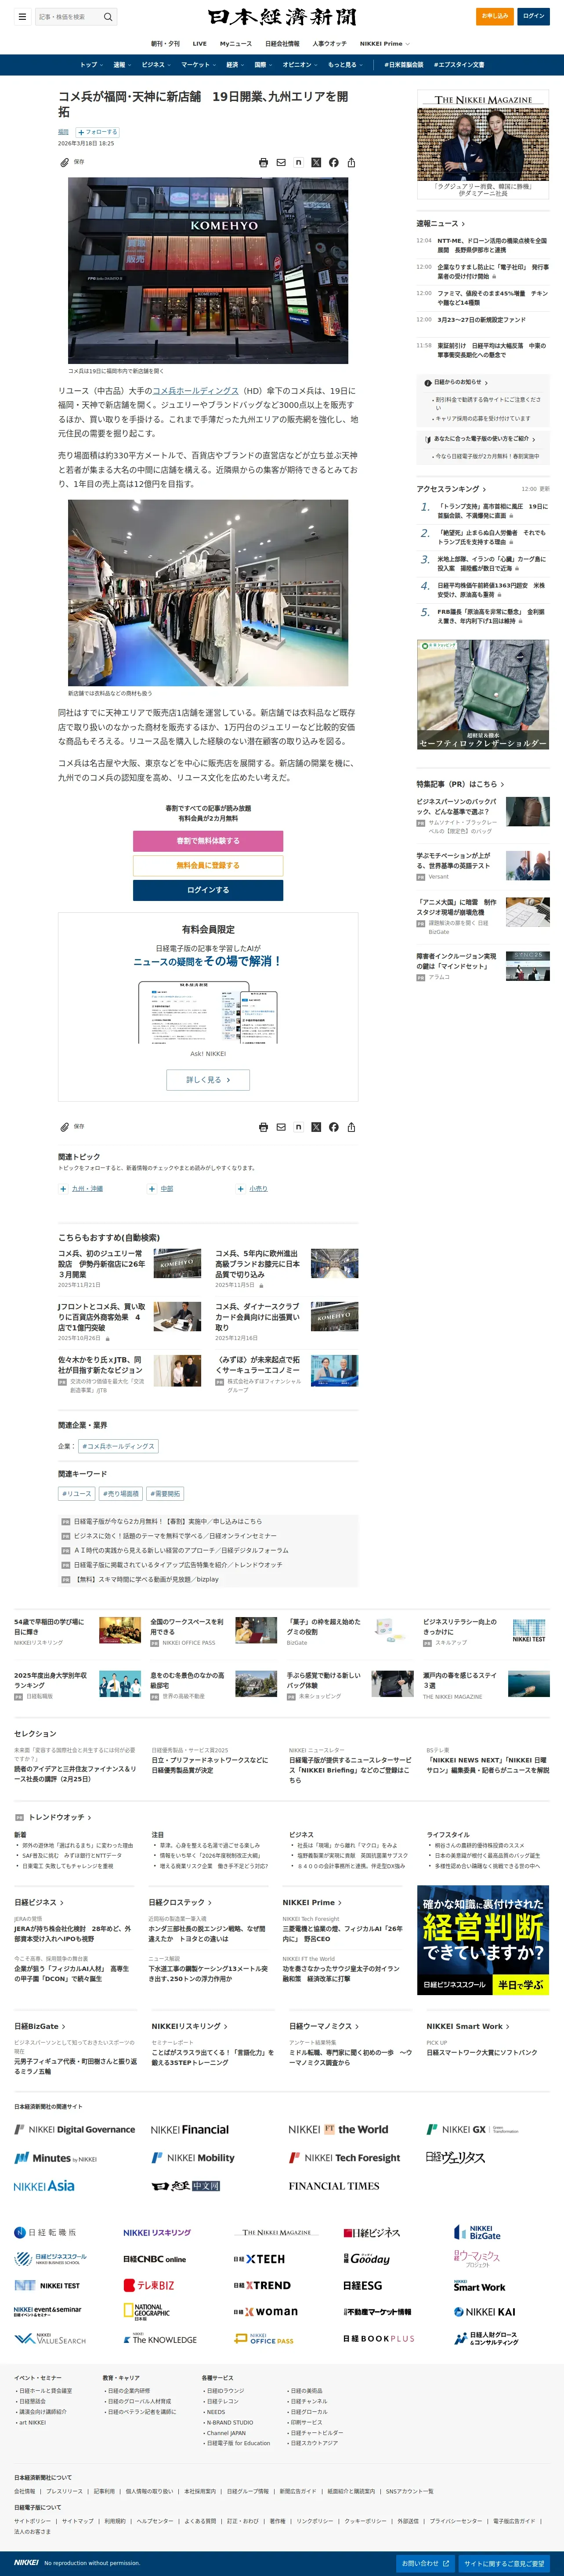
Task: Click the paperclip 保存 icon above 関連トピック
Action: 64,1127
